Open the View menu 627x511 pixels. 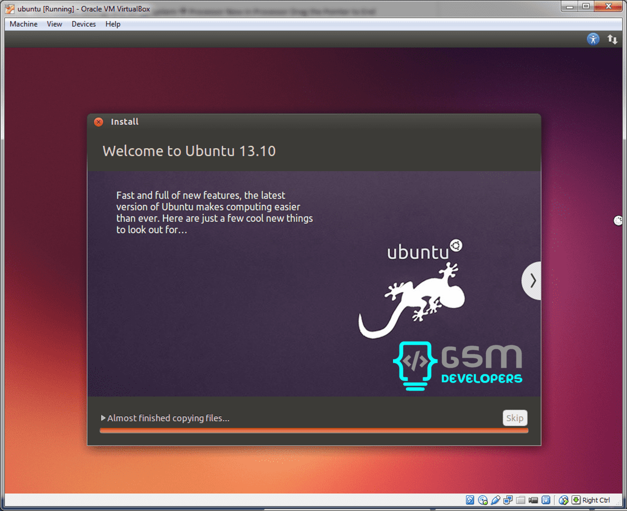click(55, 24)
